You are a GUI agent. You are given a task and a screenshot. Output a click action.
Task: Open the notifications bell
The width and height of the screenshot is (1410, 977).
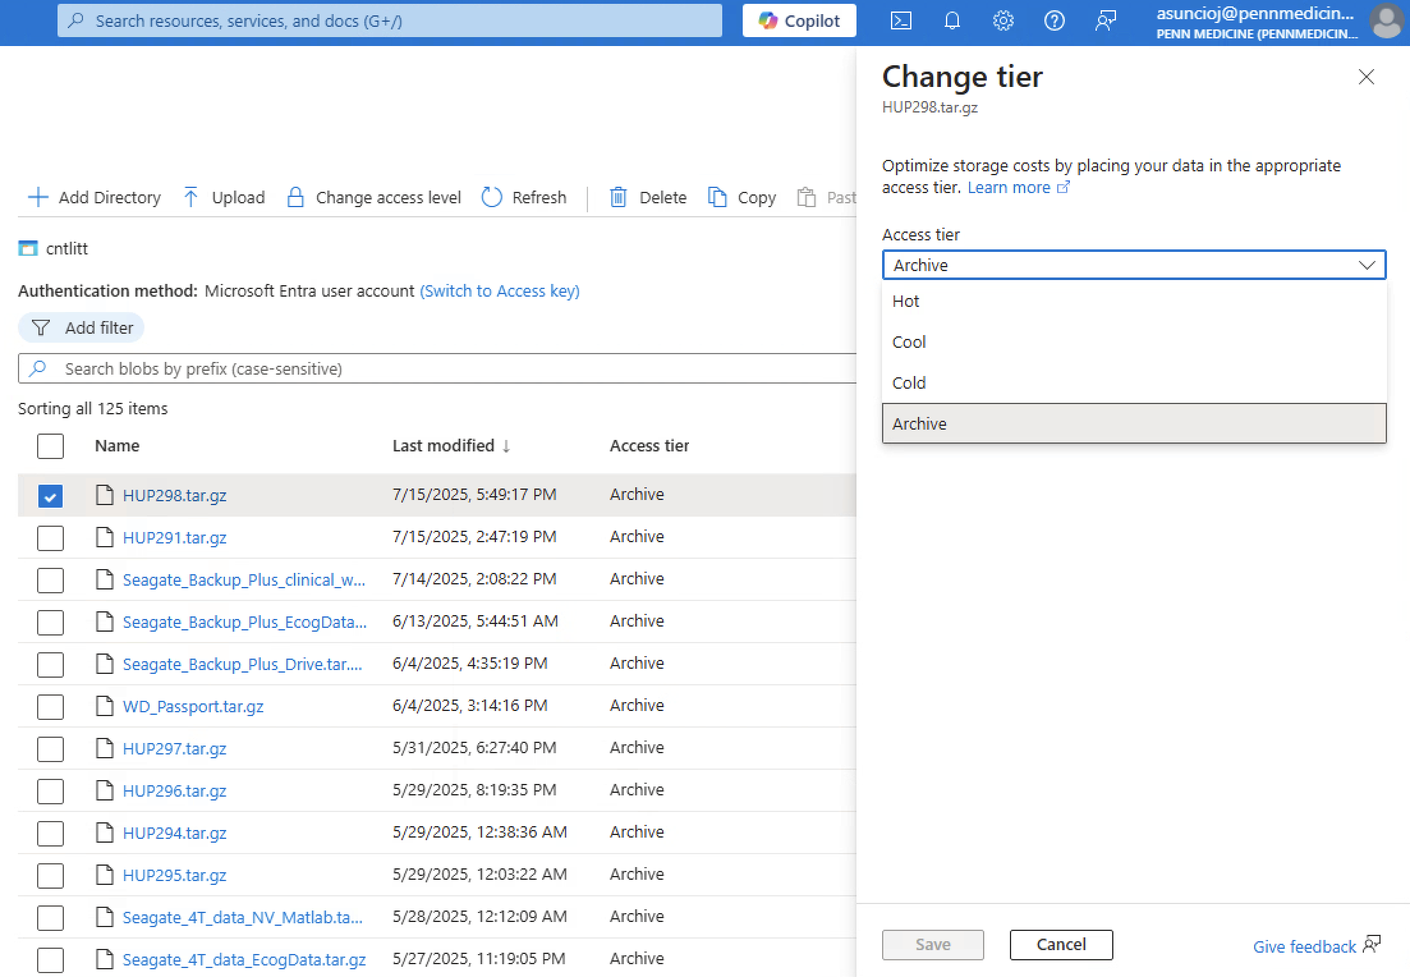pos(952,21)
